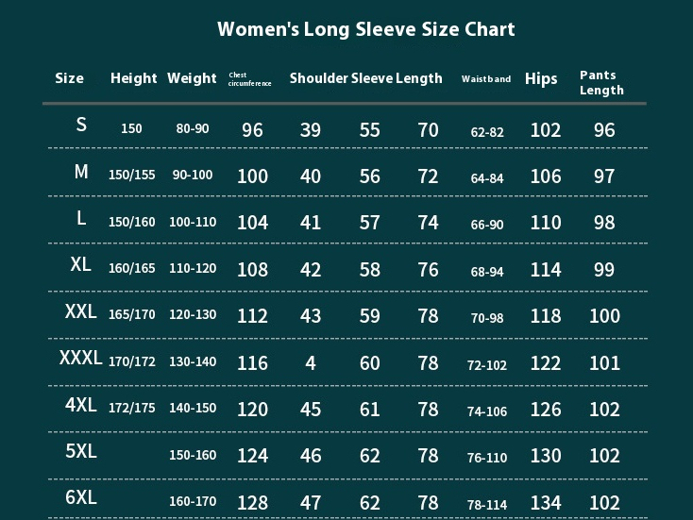This screenshot has height=520, width=693.
Task: Click the Chest circumference column header
Action: point(249,79)
